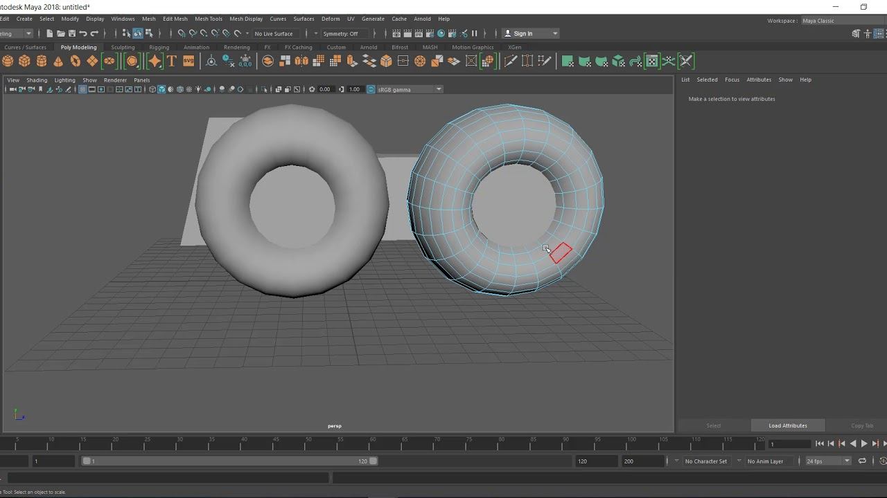This screenshot has width=887, height=498.
Task: Switch to the Sculpting shelf tab
Action: 123,47
